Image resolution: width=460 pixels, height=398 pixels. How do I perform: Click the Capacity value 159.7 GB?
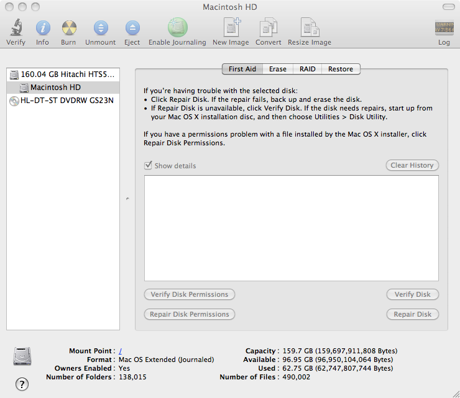click(x=340, y=351)
